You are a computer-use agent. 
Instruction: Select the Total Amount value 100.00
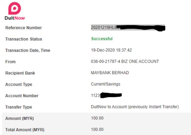(x=97, y=129)
